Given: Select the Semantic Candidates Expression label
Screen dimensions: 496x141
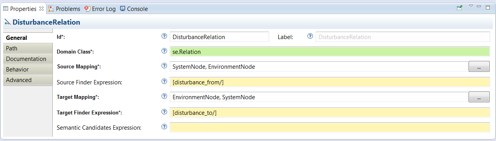Looking at the screenshot, I should 99,127.
